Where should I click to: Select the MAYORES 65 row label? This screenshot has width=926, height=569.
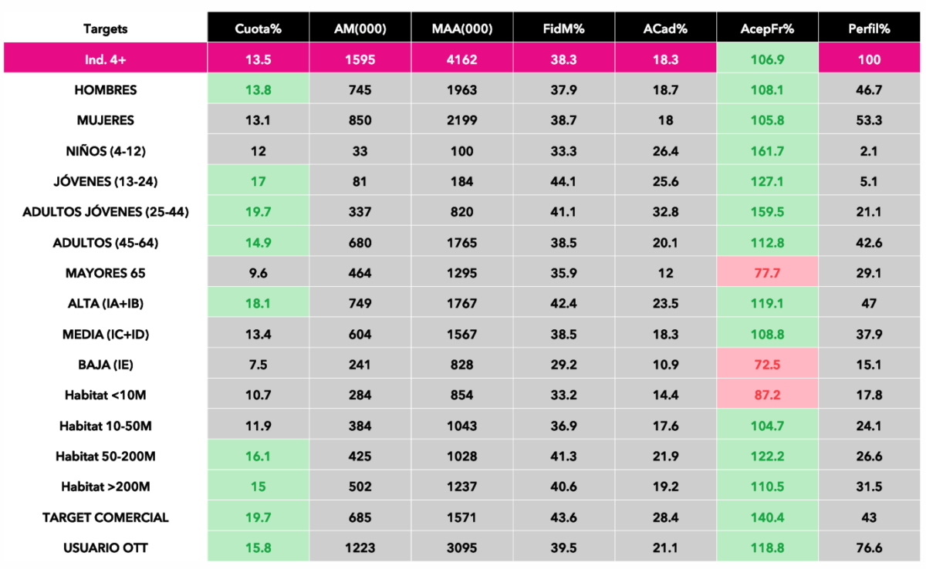[106, 273]
